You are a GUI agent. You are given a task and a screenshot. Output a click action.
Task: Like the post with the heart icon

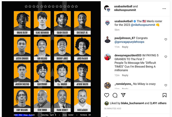click(107, 95)
